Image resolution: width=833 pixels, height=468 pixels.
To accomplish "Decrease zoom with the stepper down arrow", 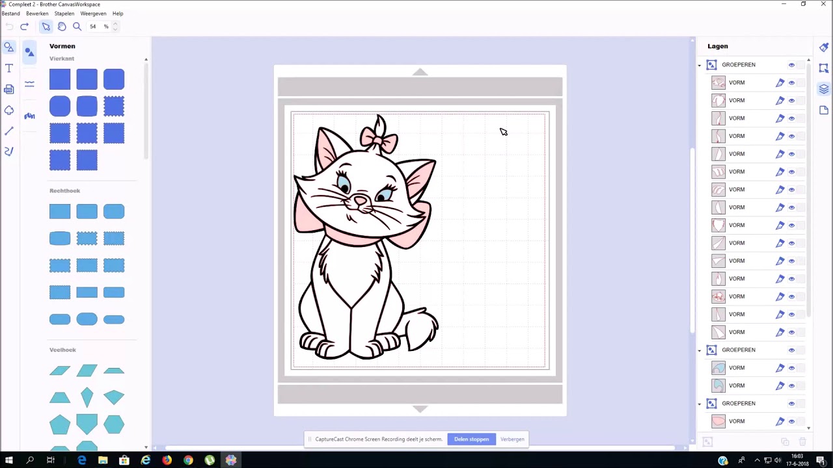I will click(x=115, y=29).
